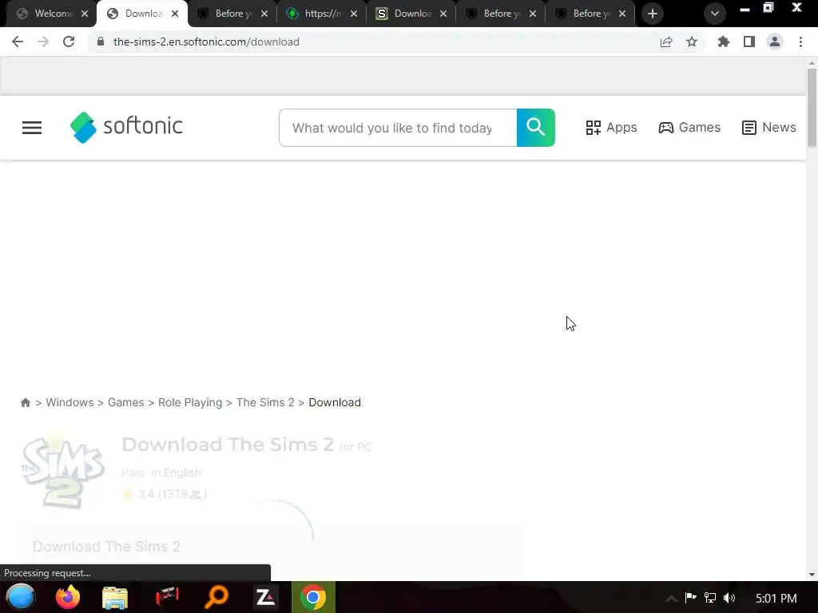Image resolution: width=818 pixels, height=613 pixels.
Task: Launch Firefox from the taskbar
Action: (68, 597)
